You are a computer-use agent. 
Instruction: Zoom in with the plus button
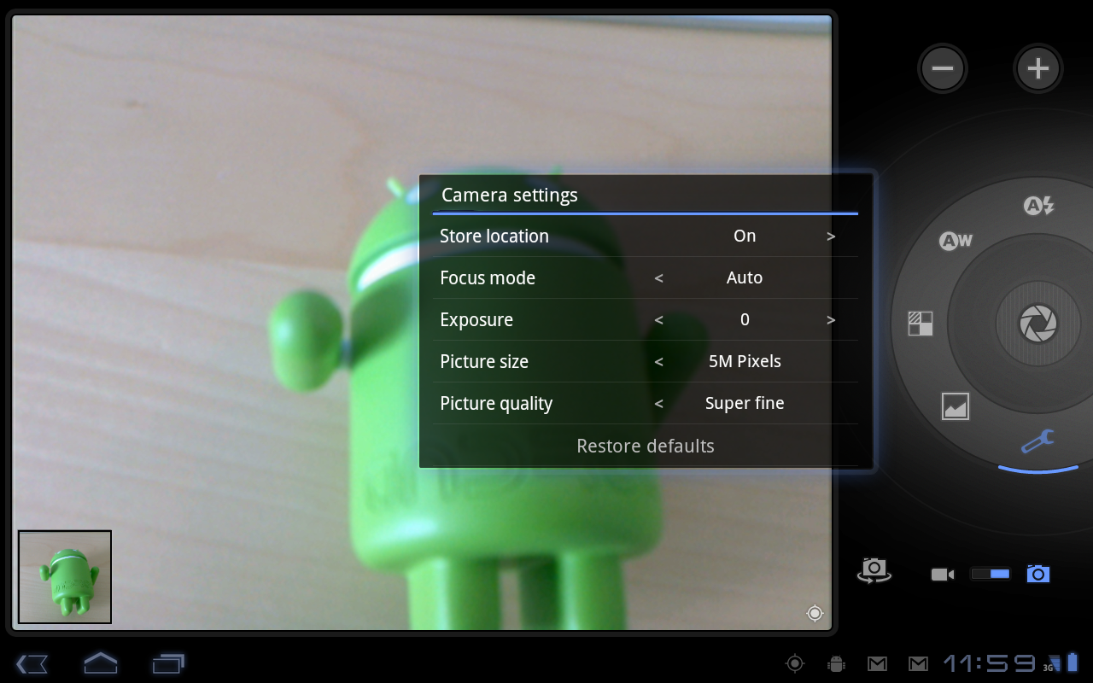click(1037, 68)
